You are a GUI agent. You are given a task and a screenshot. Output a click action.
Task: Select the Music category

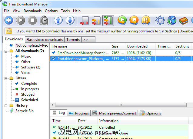(x=26, y=56)
